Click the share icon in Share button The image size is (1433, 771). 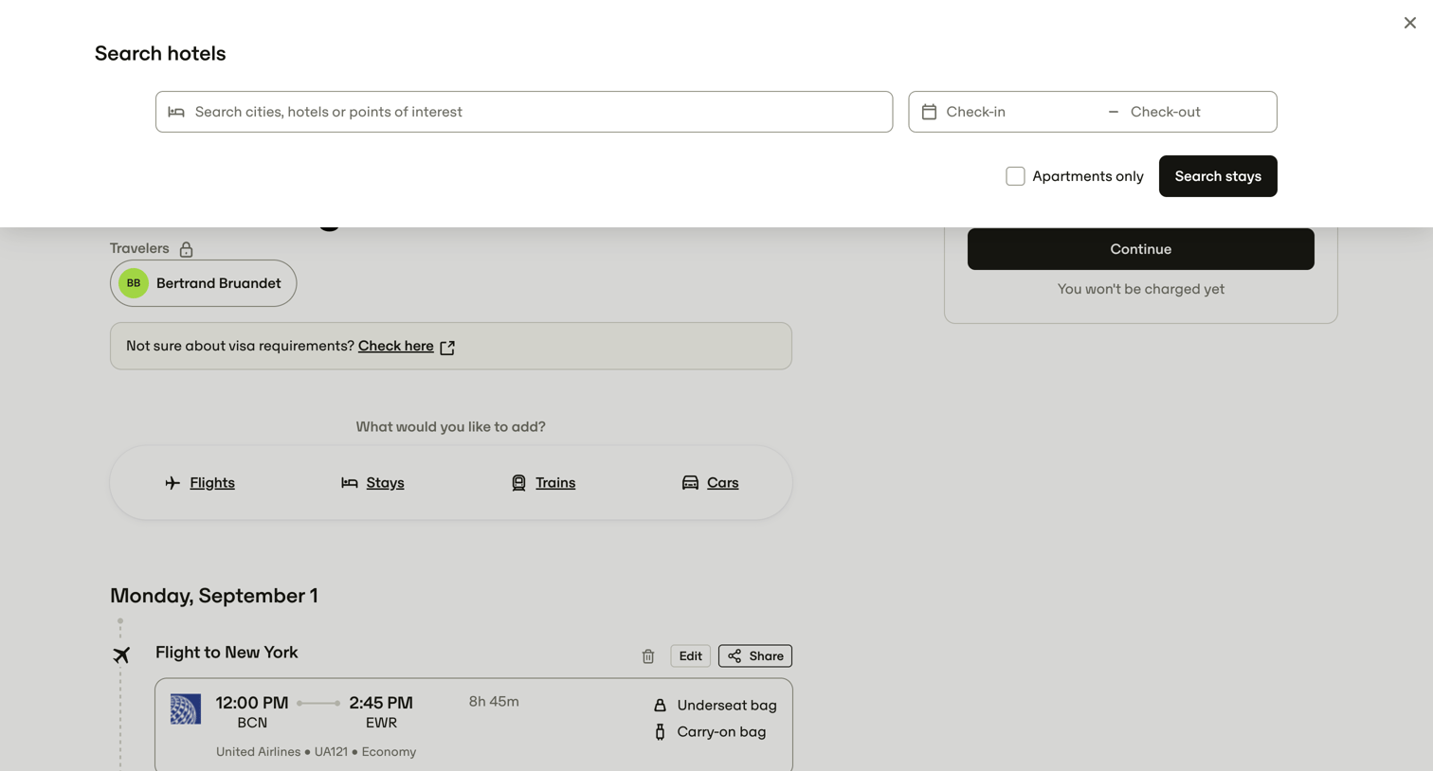point(735,656)
